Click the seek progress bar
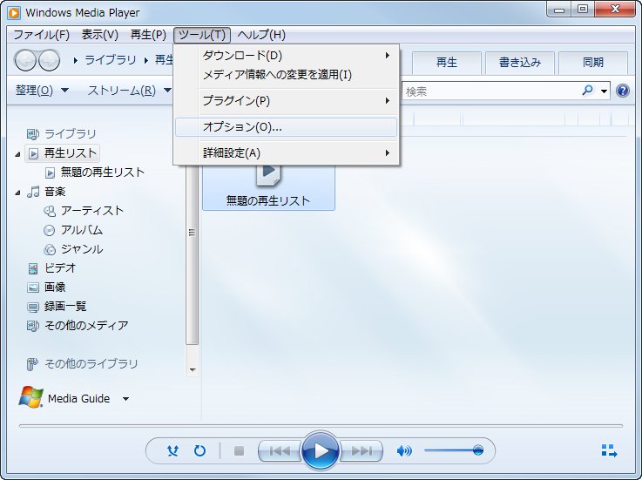 [321, 426]
